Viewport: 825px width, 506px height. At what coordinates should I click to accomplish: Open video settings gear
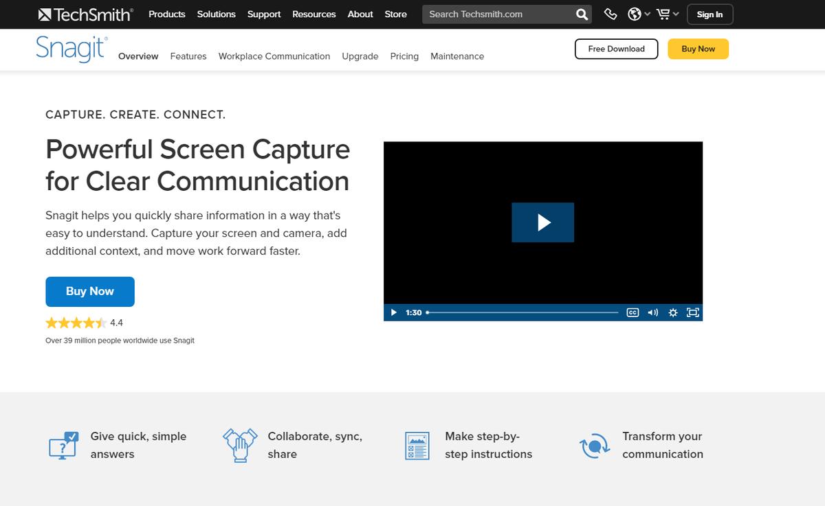pos(672,312)
